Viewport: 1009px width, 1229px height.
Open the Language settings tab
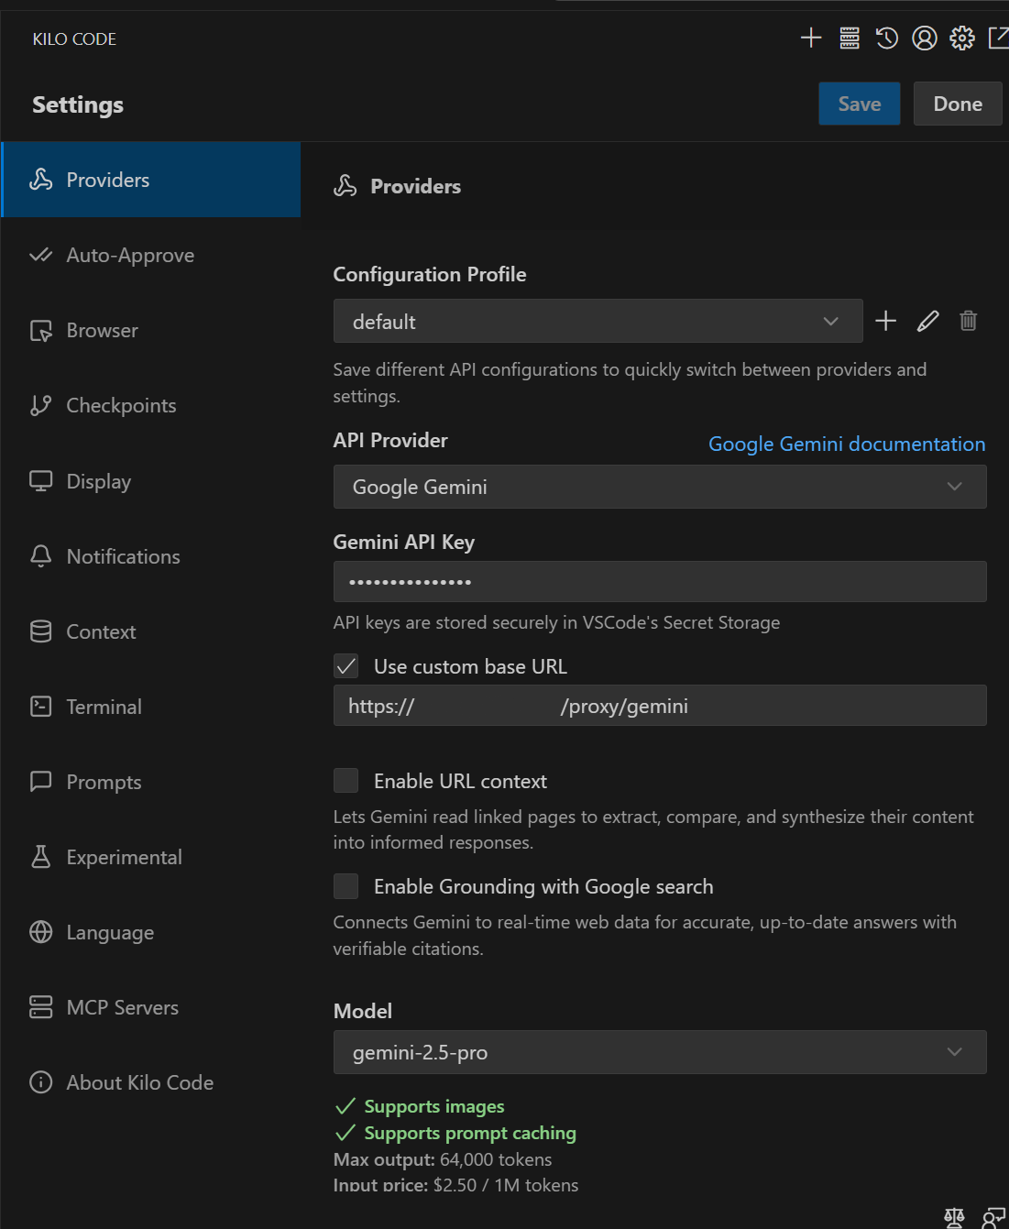(x=151, y=932)
